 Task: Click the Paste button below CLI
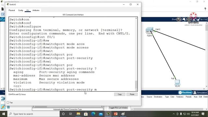point(132,94)
